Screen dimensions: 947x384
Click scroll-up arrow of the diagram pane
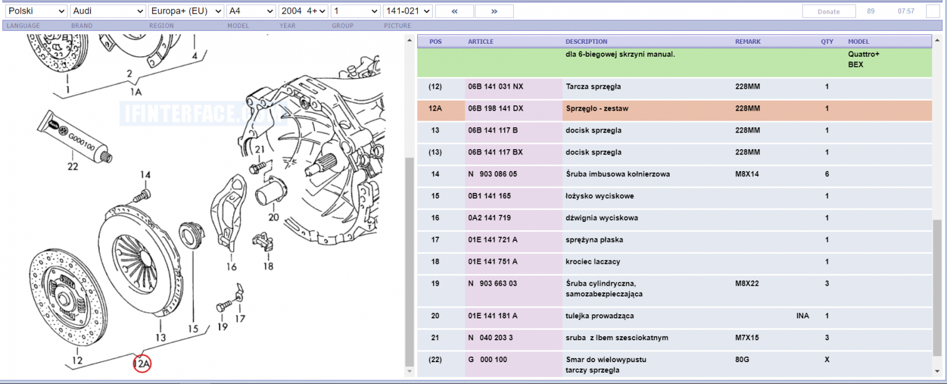click(410, 41)
